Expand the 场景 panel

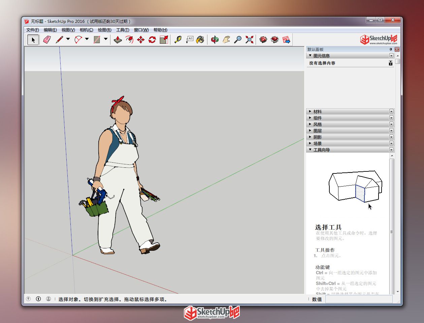(x=310, y=143)
